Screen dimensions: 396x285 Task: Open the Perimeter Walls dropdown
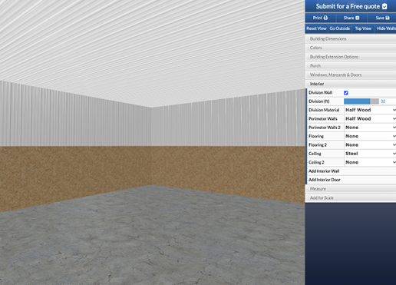pos(370,119)
